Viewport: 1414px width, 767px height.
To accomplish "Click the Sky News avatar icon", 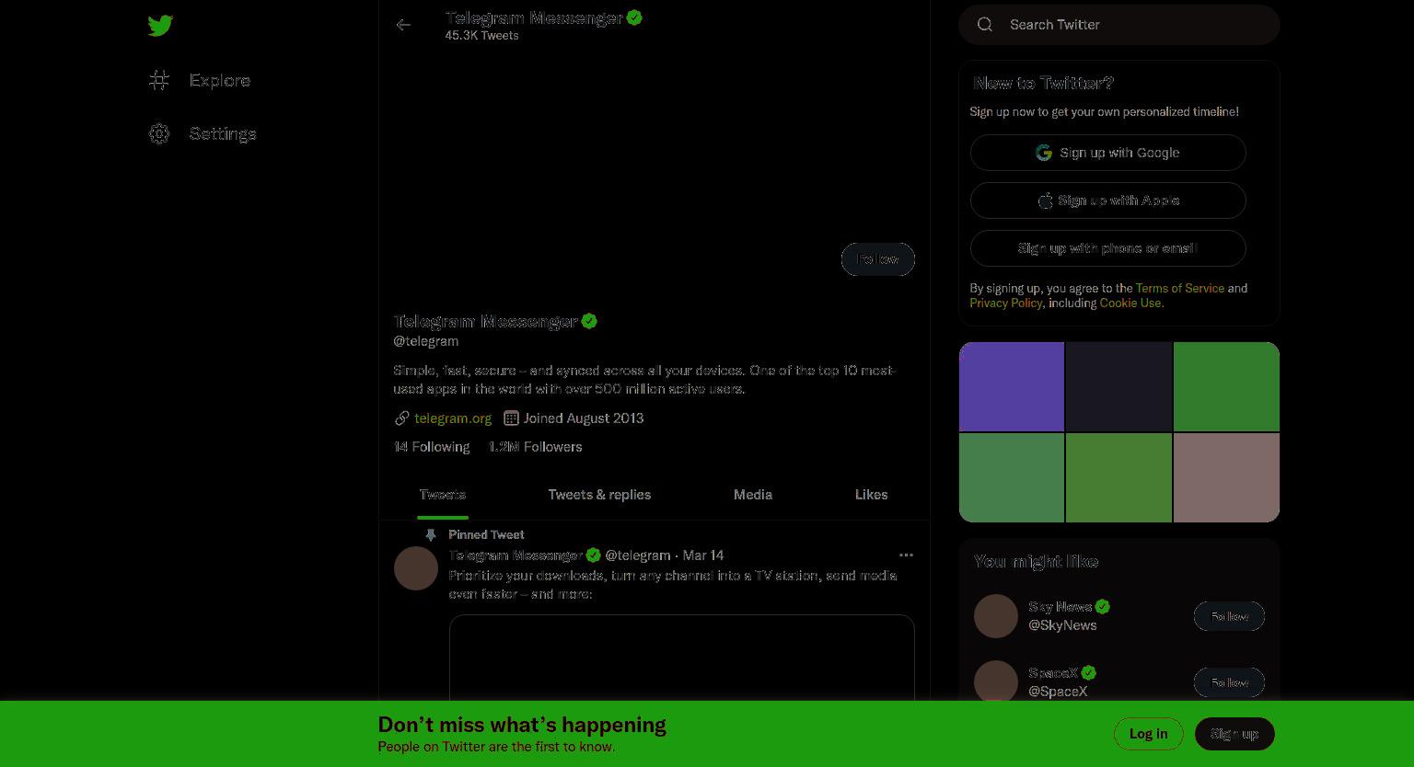I will [x=996, y=616].
